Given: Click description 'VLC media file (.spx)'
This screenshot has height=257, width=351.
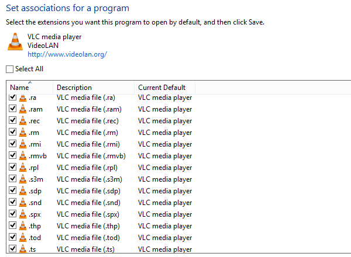Looking at the screenshot, I should (88, 214).
